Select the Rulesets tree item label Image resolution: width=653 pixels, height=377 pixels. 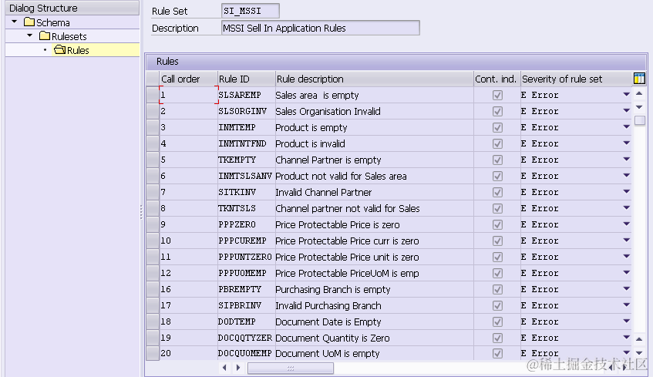pyautogui.click(x=69, y=36)
